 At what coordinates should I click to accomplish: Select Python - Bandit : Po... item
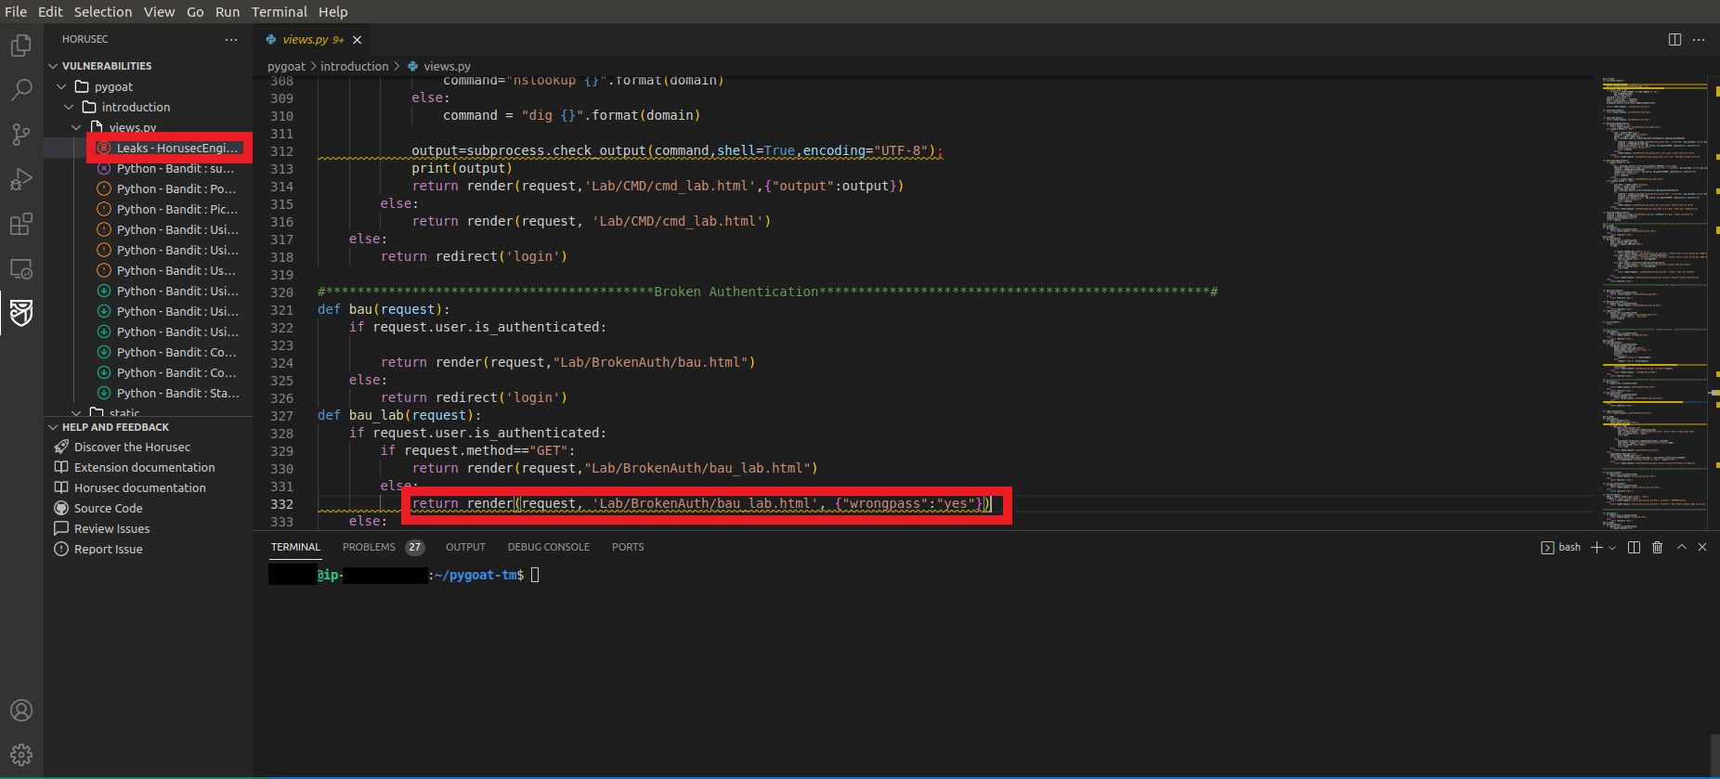click(x=149, y=188)
